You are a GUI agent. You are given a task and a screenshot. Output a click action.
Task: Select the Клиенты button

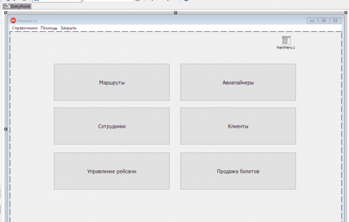(238, 126)
